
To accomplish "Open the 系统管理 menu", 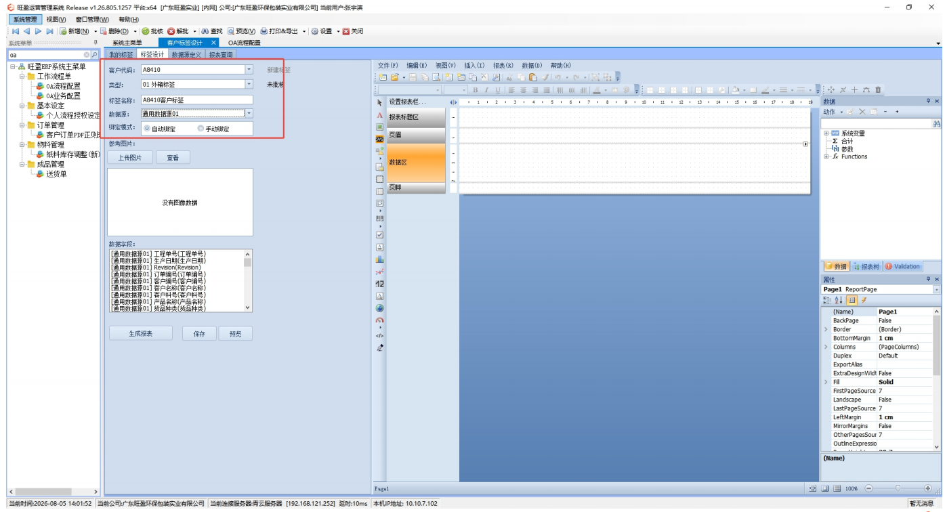I will pos(25,20).
